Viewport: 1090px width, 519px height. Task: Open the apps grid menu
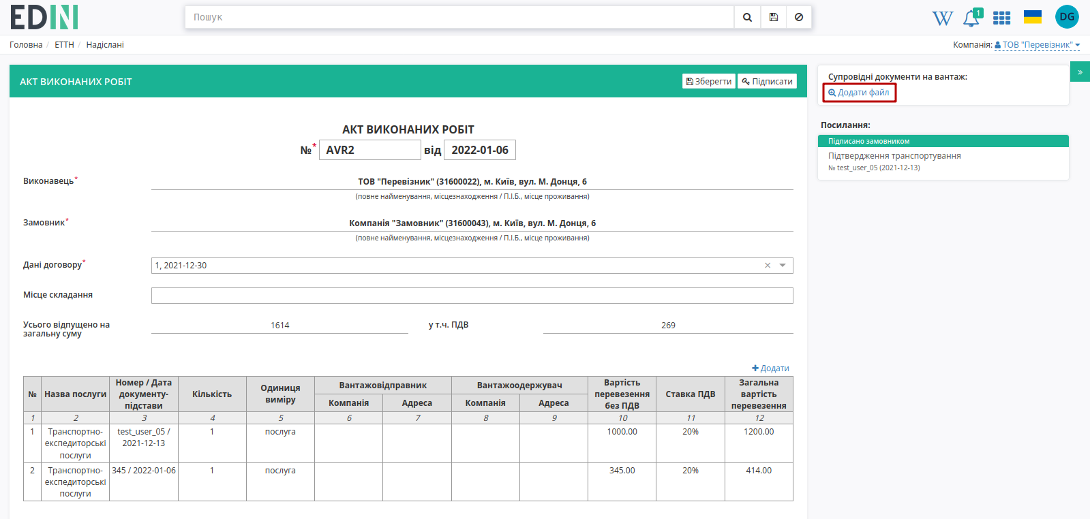tap(1001, 18)
